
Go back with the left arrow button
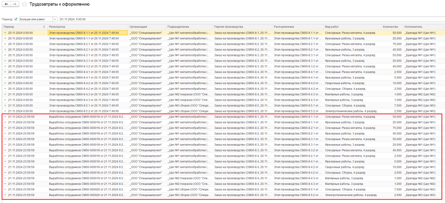pyautogui.click(x=6, y=4)
